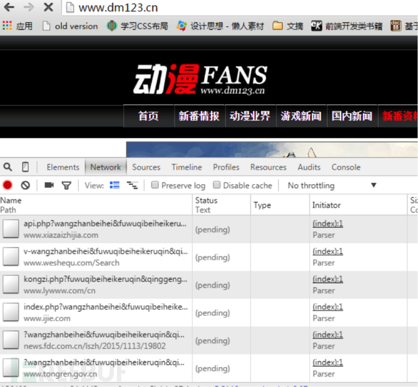Click (index):1 initiator for www.ijie.com row

pyautogui.click(x=328, y=306)
